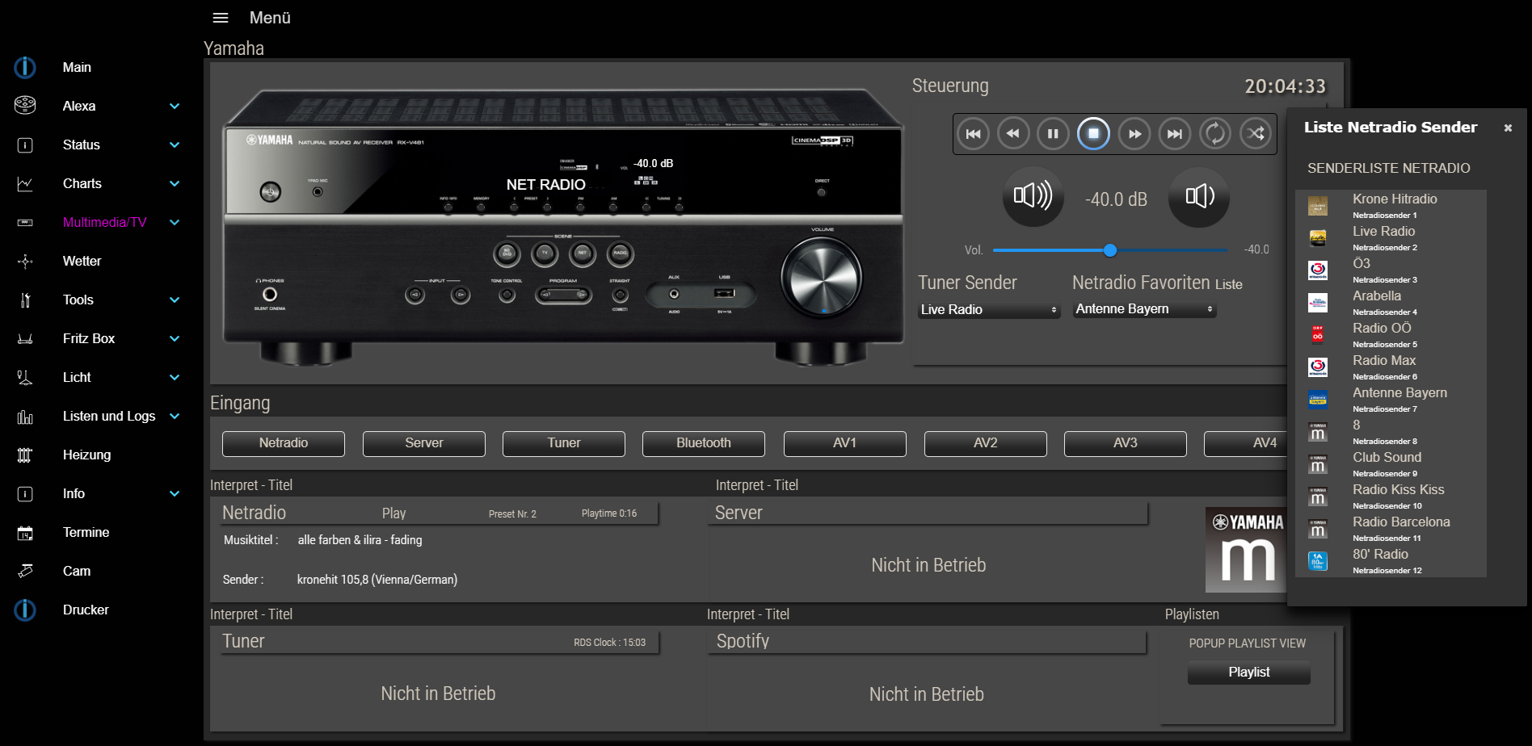
Task: Volume up speaker icon
Action: (1033, 196)
